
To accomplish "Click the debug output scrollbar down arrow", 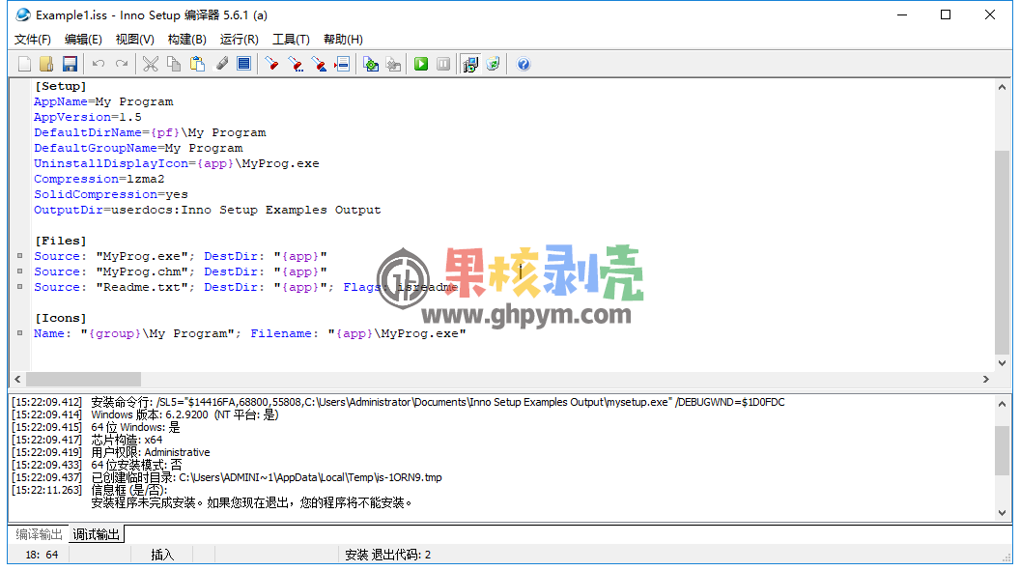I will pyautogui.click(x=1002, y=512).
